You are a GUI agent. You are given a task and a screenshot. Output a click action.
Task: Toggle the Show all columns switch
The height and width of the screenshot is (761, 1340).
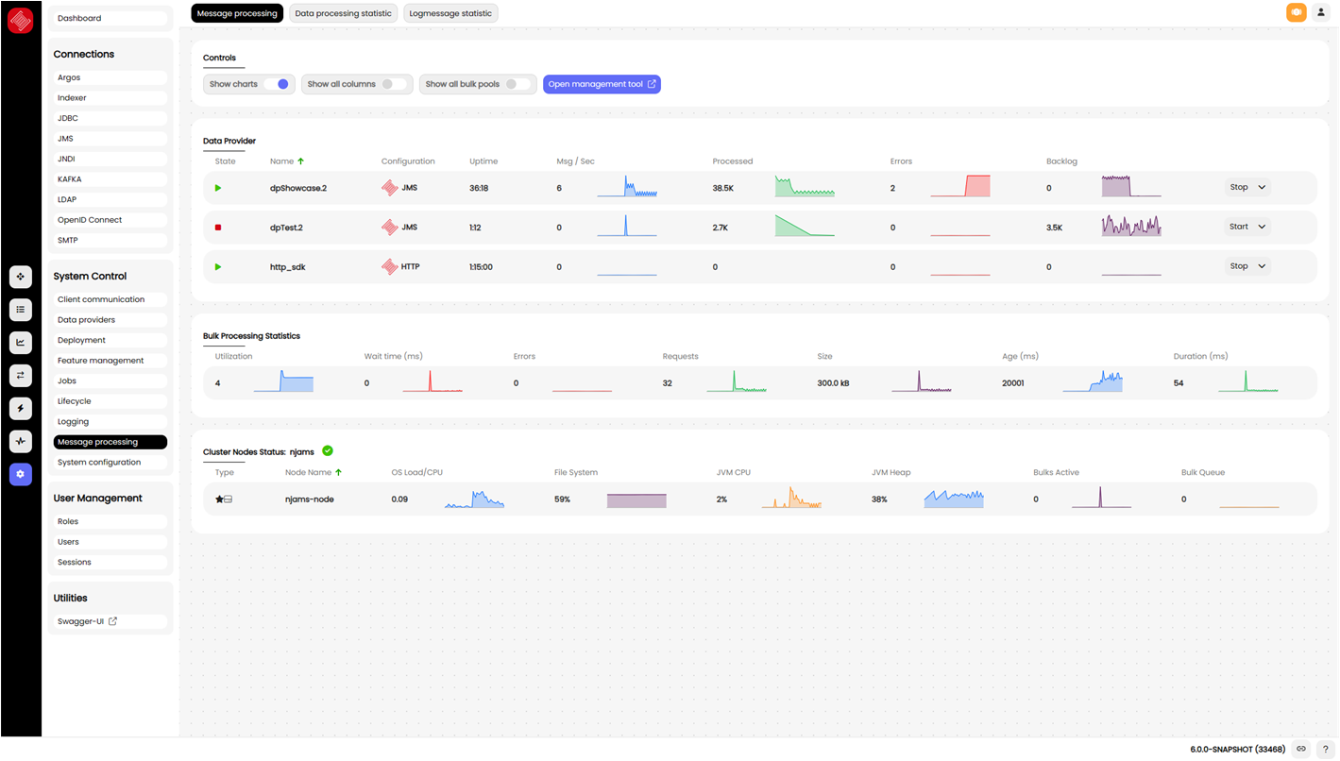point(395,84)
